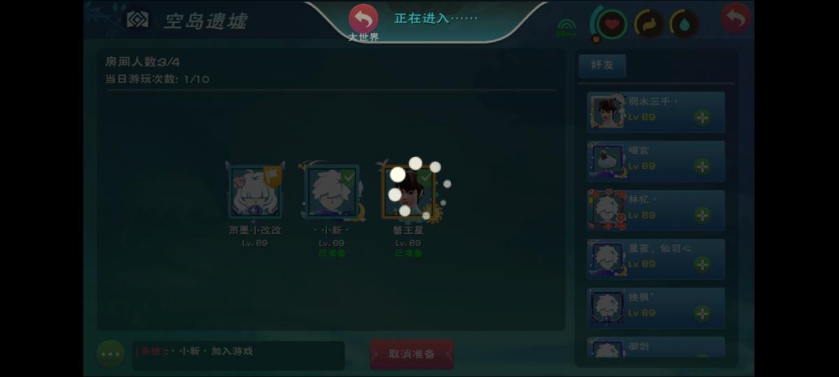This screenshot has width=839, height=377.
Task: Select player ·小新·'s avatar
Action: [x=332, y=191]
